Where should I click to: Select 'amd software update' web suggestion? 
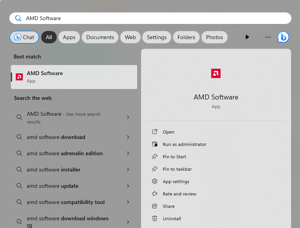(x=52, y=186)
